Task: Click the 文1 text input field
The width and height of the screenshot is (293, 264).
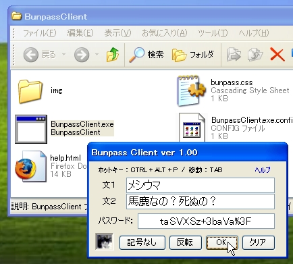Action: pos(201,185)
